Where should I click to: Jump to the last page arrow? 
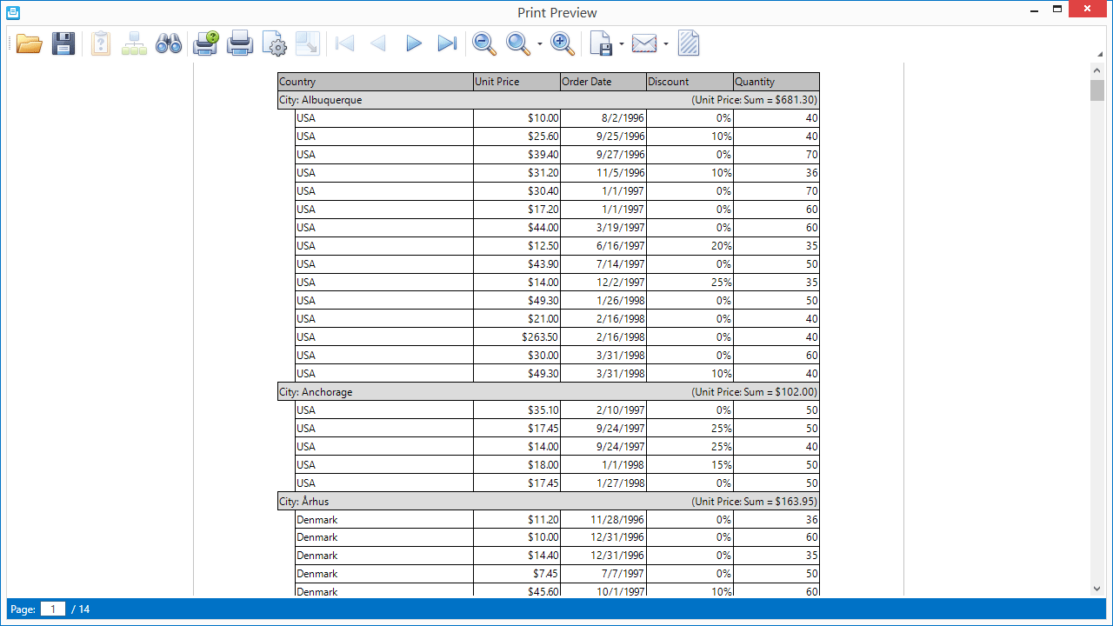(447, 43)
